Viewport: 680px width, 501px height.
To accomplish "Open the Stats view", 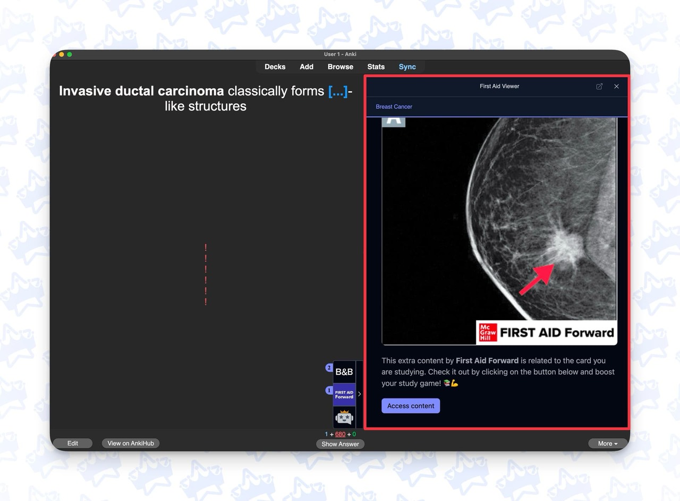I will [x=376, y=67].
